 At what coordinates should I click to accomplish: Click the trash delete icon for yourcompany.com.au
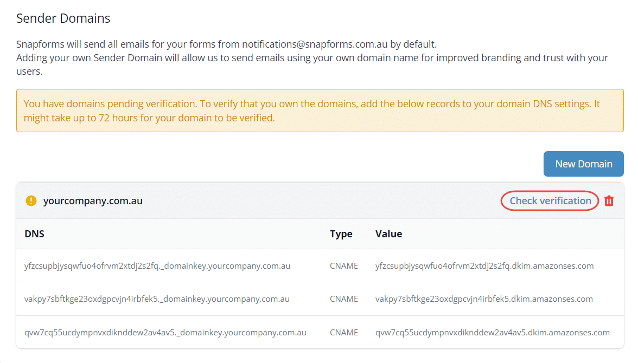(609, 200)
